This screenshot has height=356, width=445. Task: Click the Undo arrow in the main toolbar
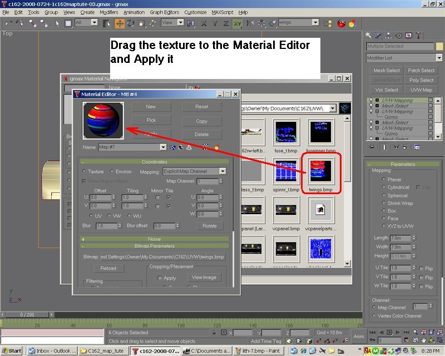[x=8, y=23]
